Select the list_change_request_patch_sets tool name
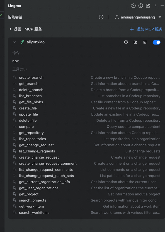 [x=46, y=176]
